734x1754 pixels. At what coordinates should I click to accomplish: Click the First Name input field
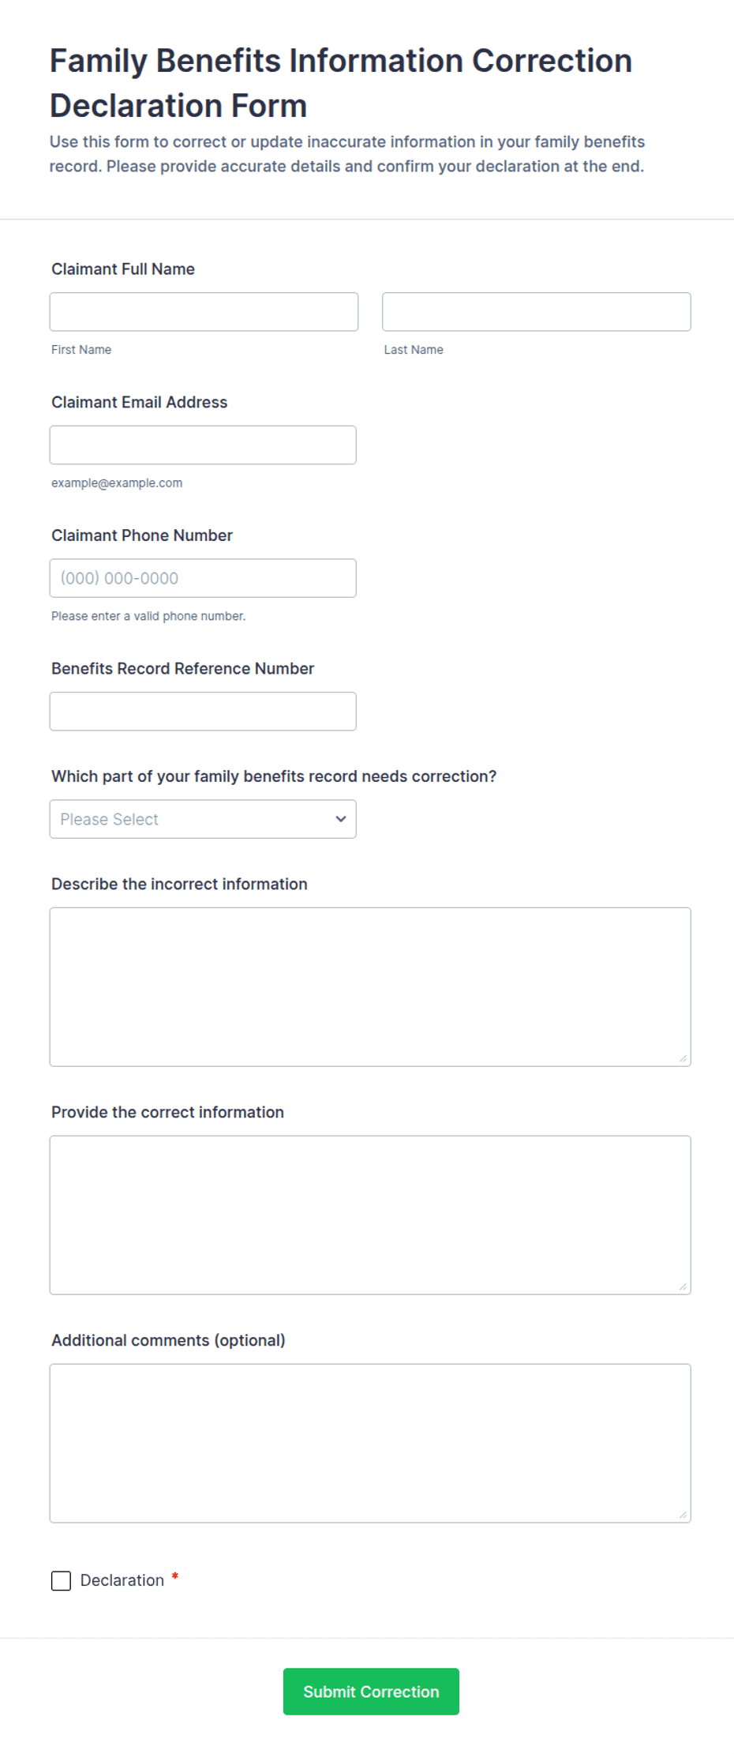[204, 312]
